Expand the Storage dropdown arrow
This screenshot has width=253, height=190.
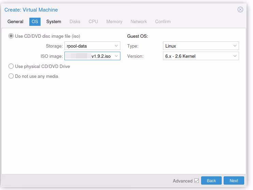(x=116, y=46)
